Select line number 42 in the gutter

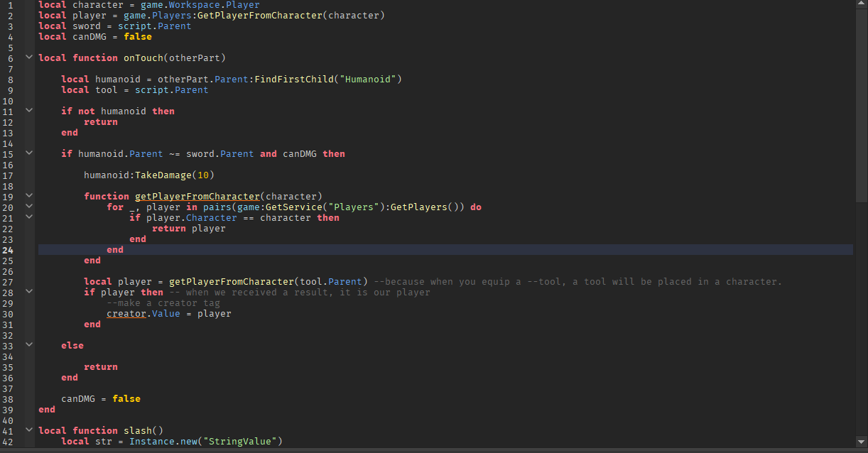pyautogui.click(x=8, y=442)
